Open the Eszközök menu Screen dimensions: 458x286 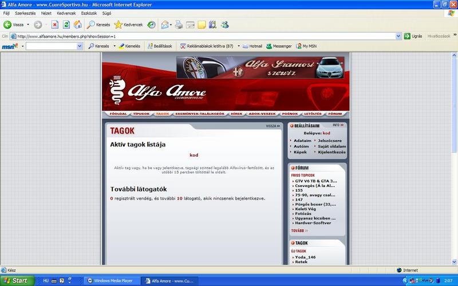89,13
